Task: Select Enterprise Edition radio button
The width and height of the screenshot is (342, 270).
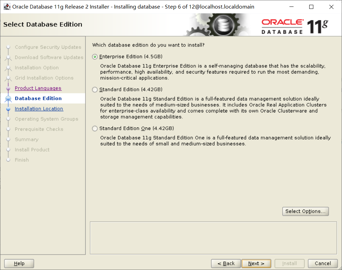Action: point(95,57)
